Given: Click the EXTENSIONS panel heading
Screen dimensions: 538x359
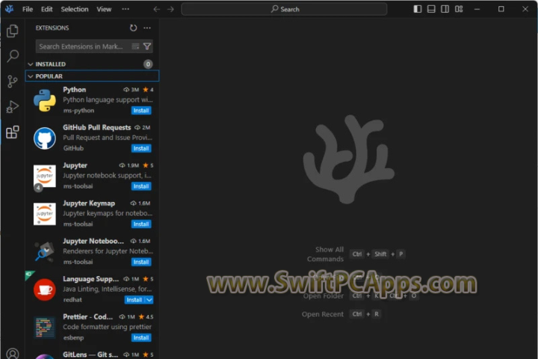Looking at the screenshot, I should pos(52,28).
